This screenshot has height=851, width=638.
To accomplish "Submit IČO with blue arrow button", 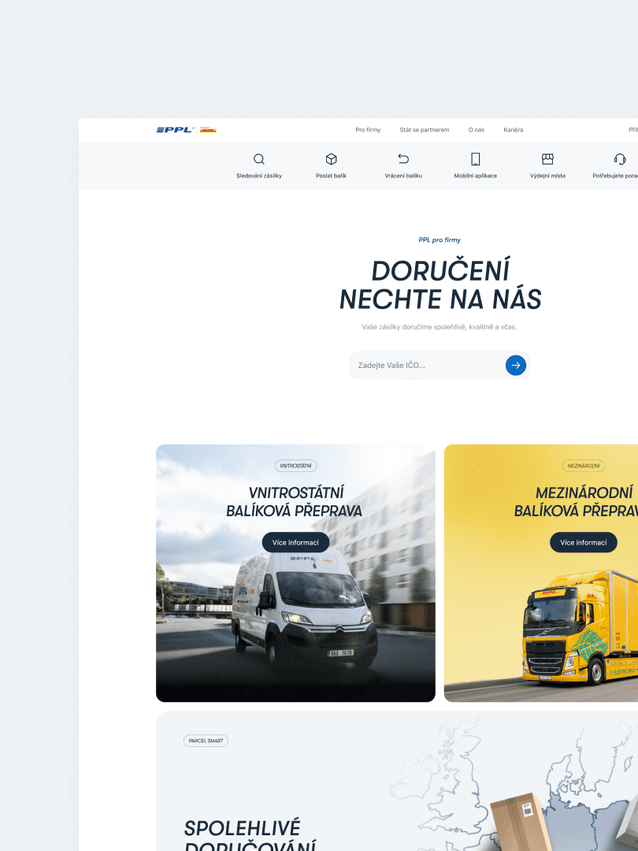I will (x=515, y=366).
